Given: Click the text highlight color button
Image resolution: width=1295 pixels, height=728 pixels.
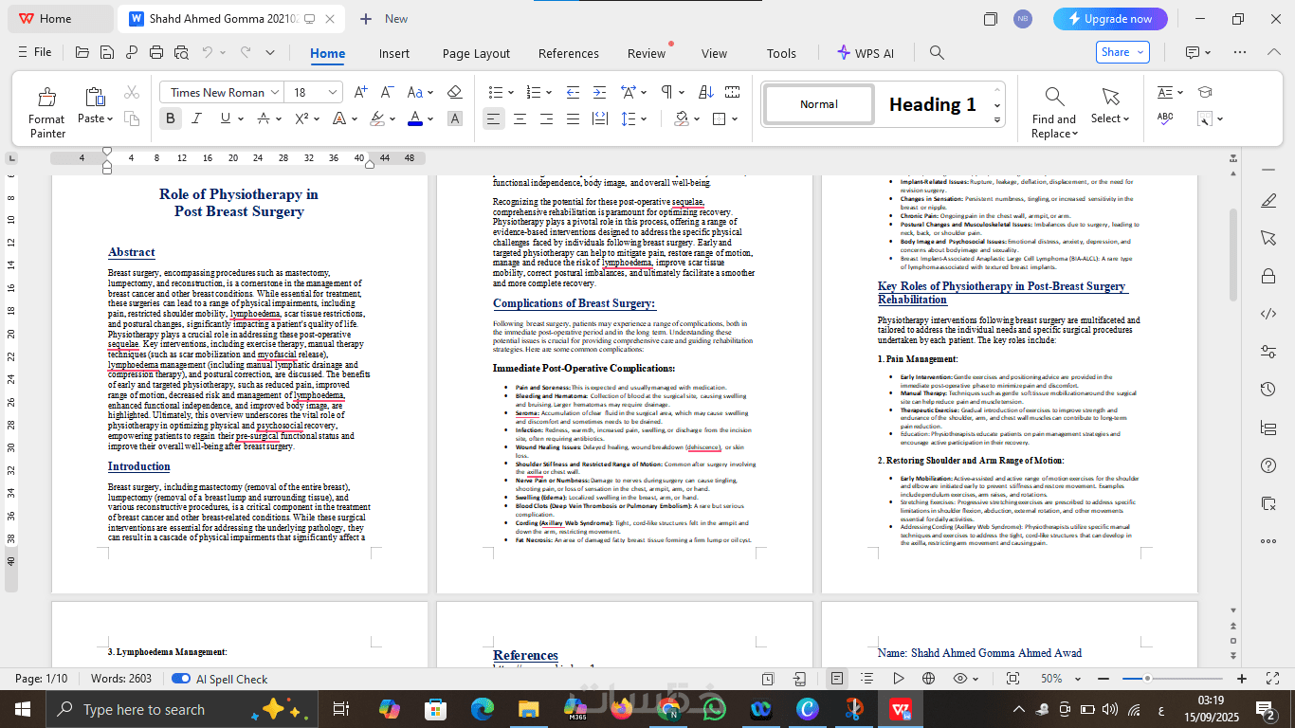Looking at the screenshot, I should [377, 118].
